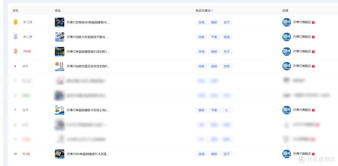Open product link 开博尔单晶铜镀银喇叭线加粗1...
The height and width of the screenshot is (166, 338).
click(88, 52)
